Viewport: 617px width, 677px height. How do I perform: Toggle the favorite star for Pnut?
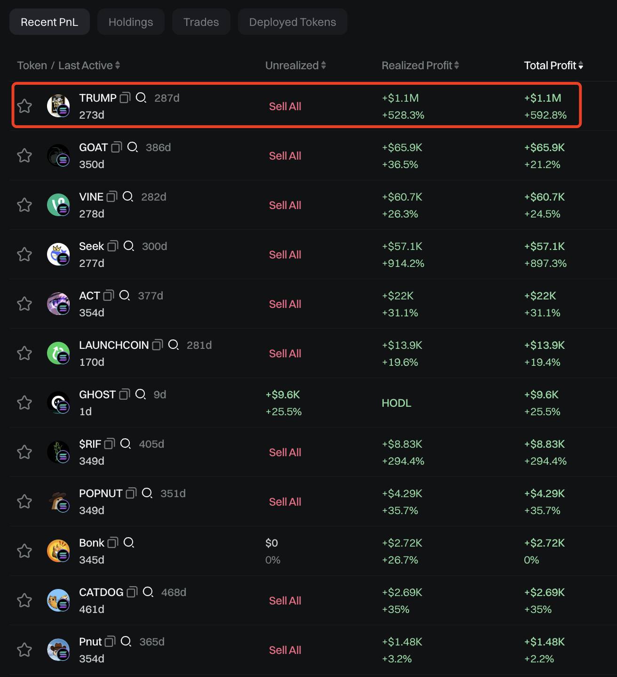click(24, 650)
